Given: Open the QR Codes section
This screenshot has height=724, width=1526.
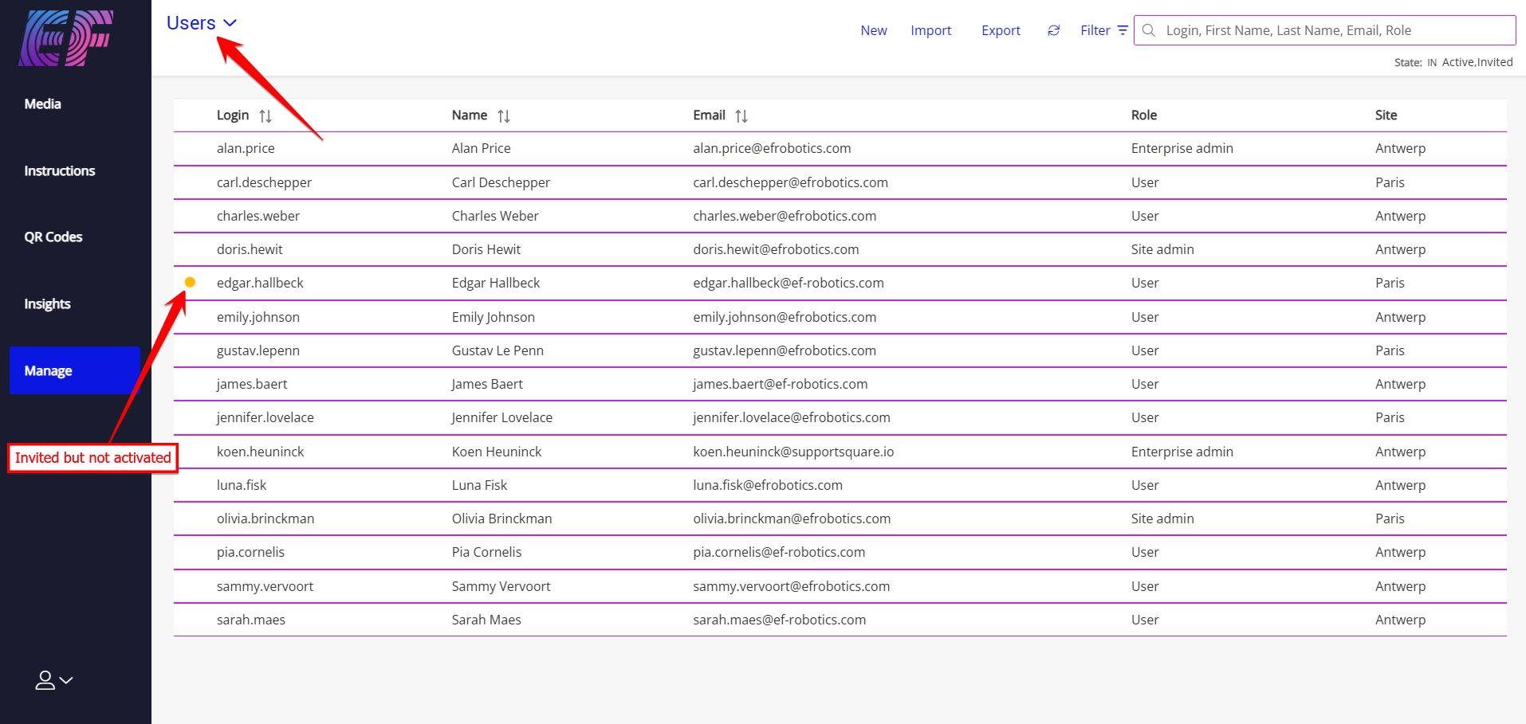Looking at the screenshot, I should coord(53,237).
